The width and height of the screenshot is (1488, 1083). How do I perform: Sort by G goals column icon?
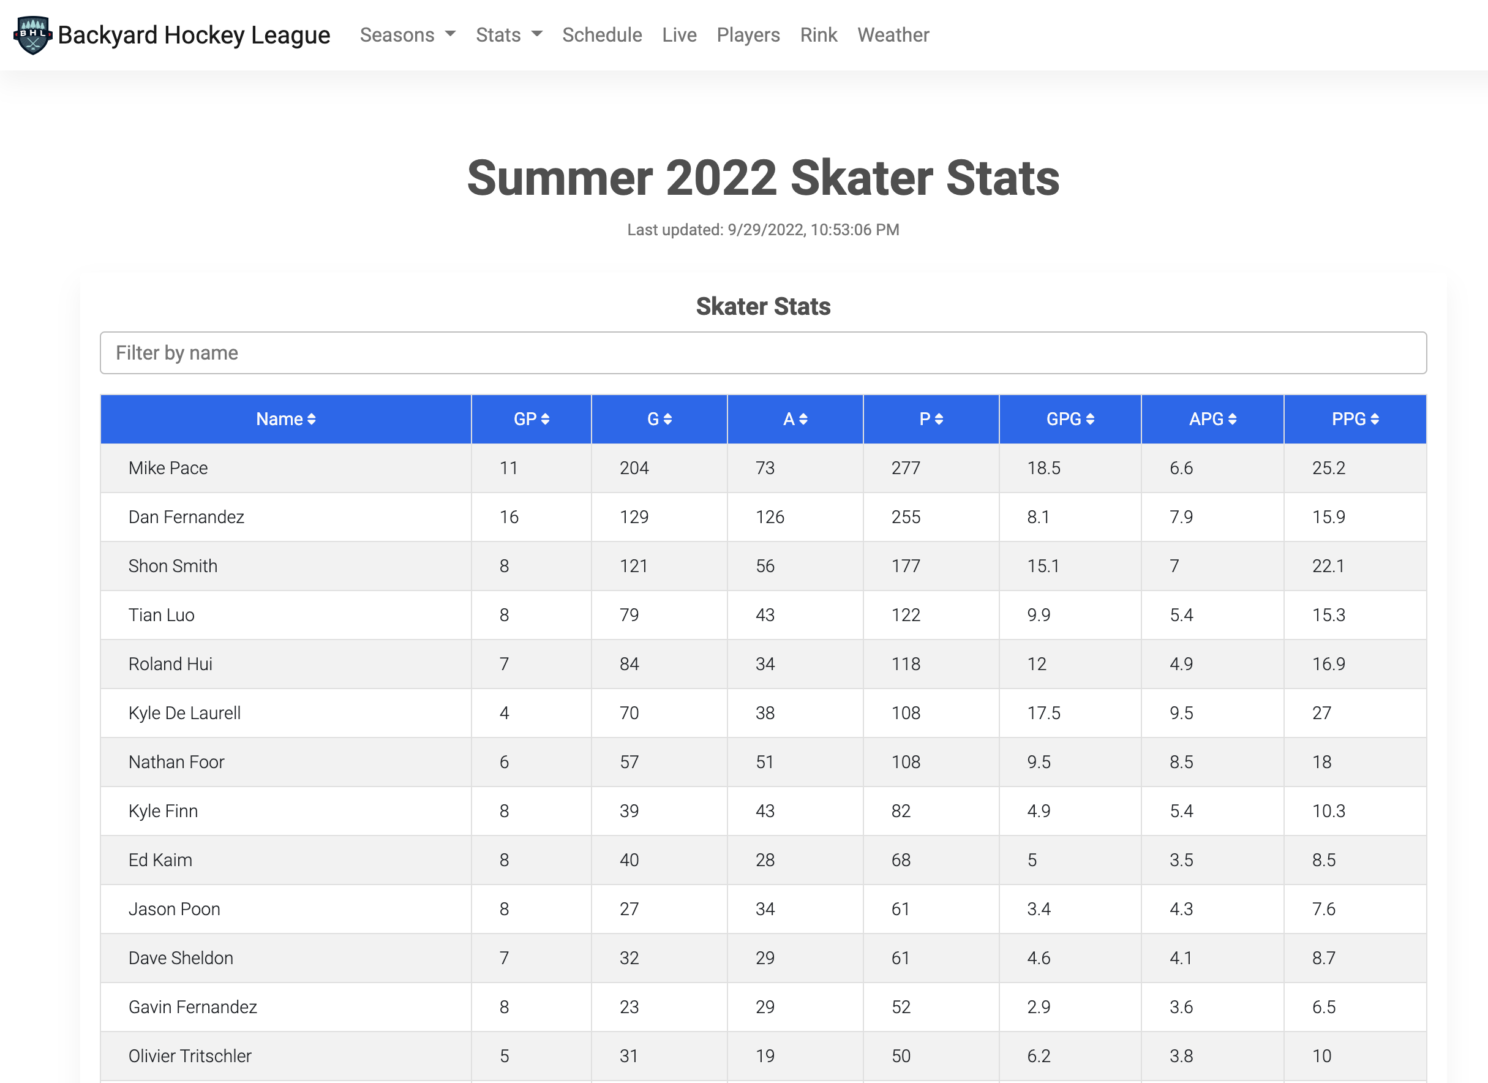668,420
